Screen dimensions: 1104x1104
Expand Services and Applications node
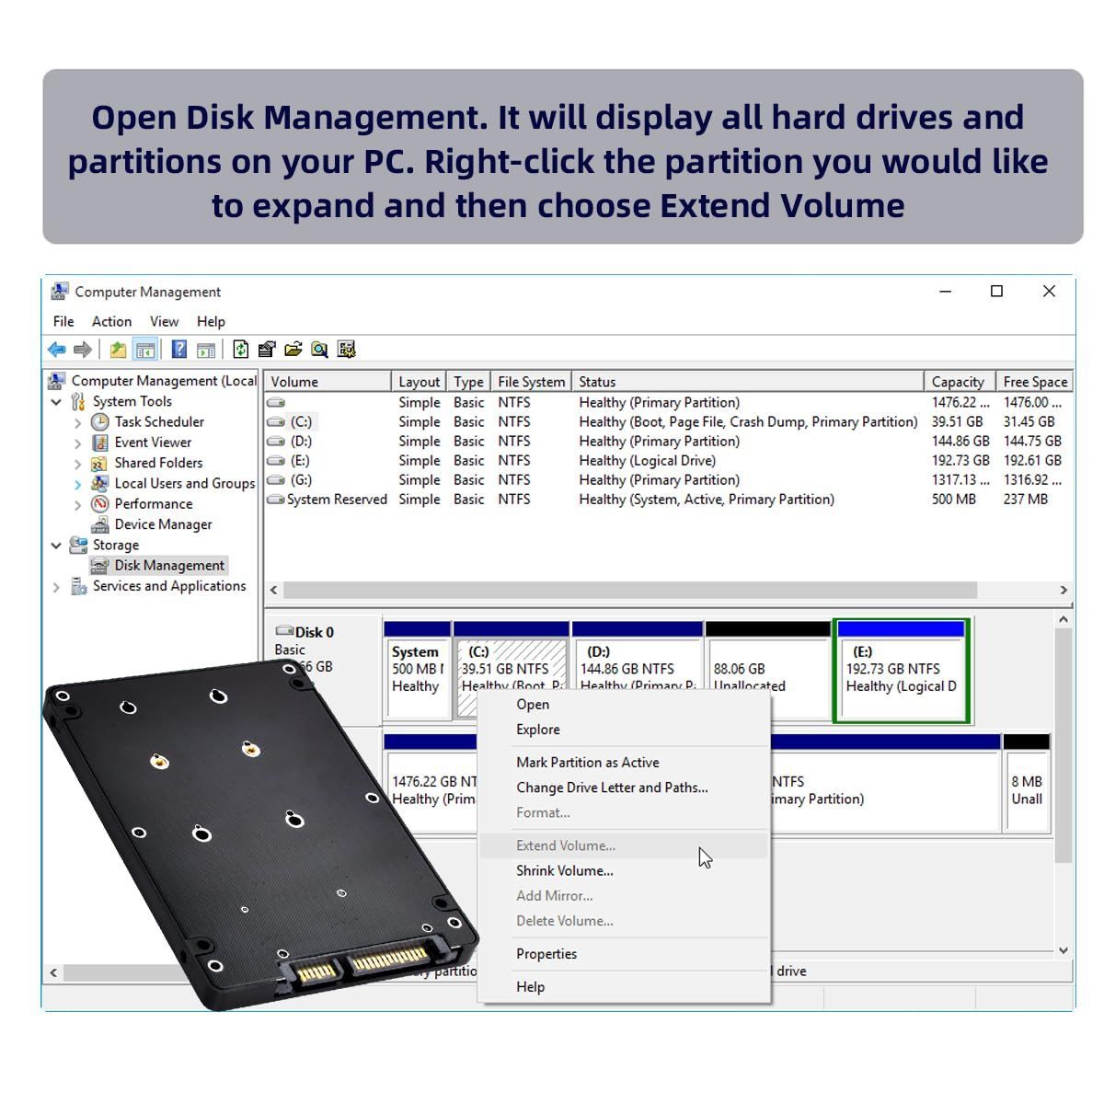pyautogui.click(x=56, y=587)
